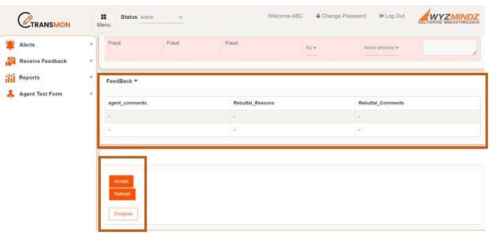Click the Log Out link
494x241 pixels.
point(394,16)
